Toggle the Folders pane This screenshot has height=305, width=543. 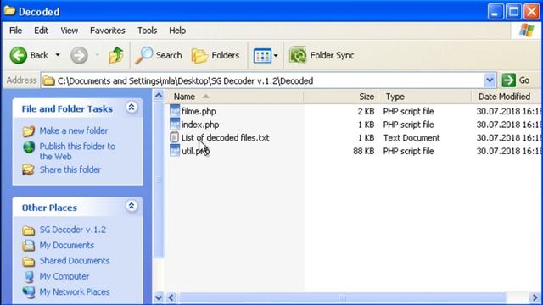point(215,55)
